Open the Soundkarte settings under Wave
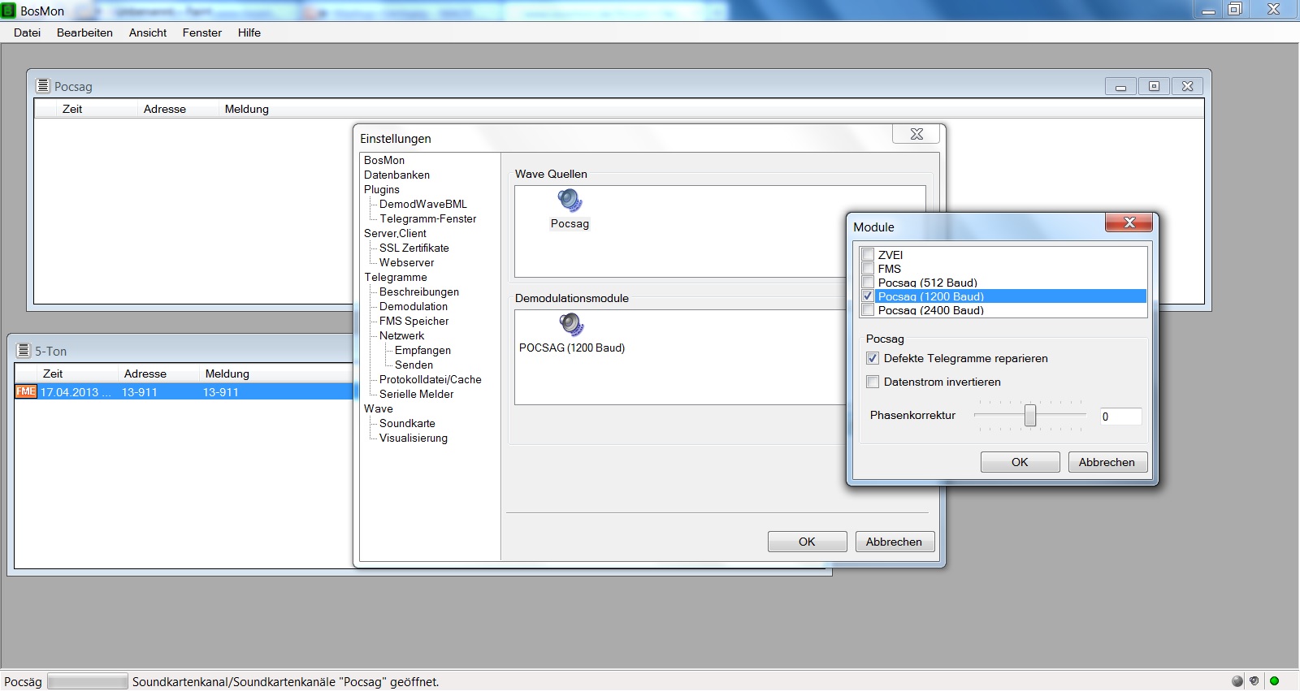Image resolution: width=1300 pixels, height=691 pixels. (x=407, y=423)
